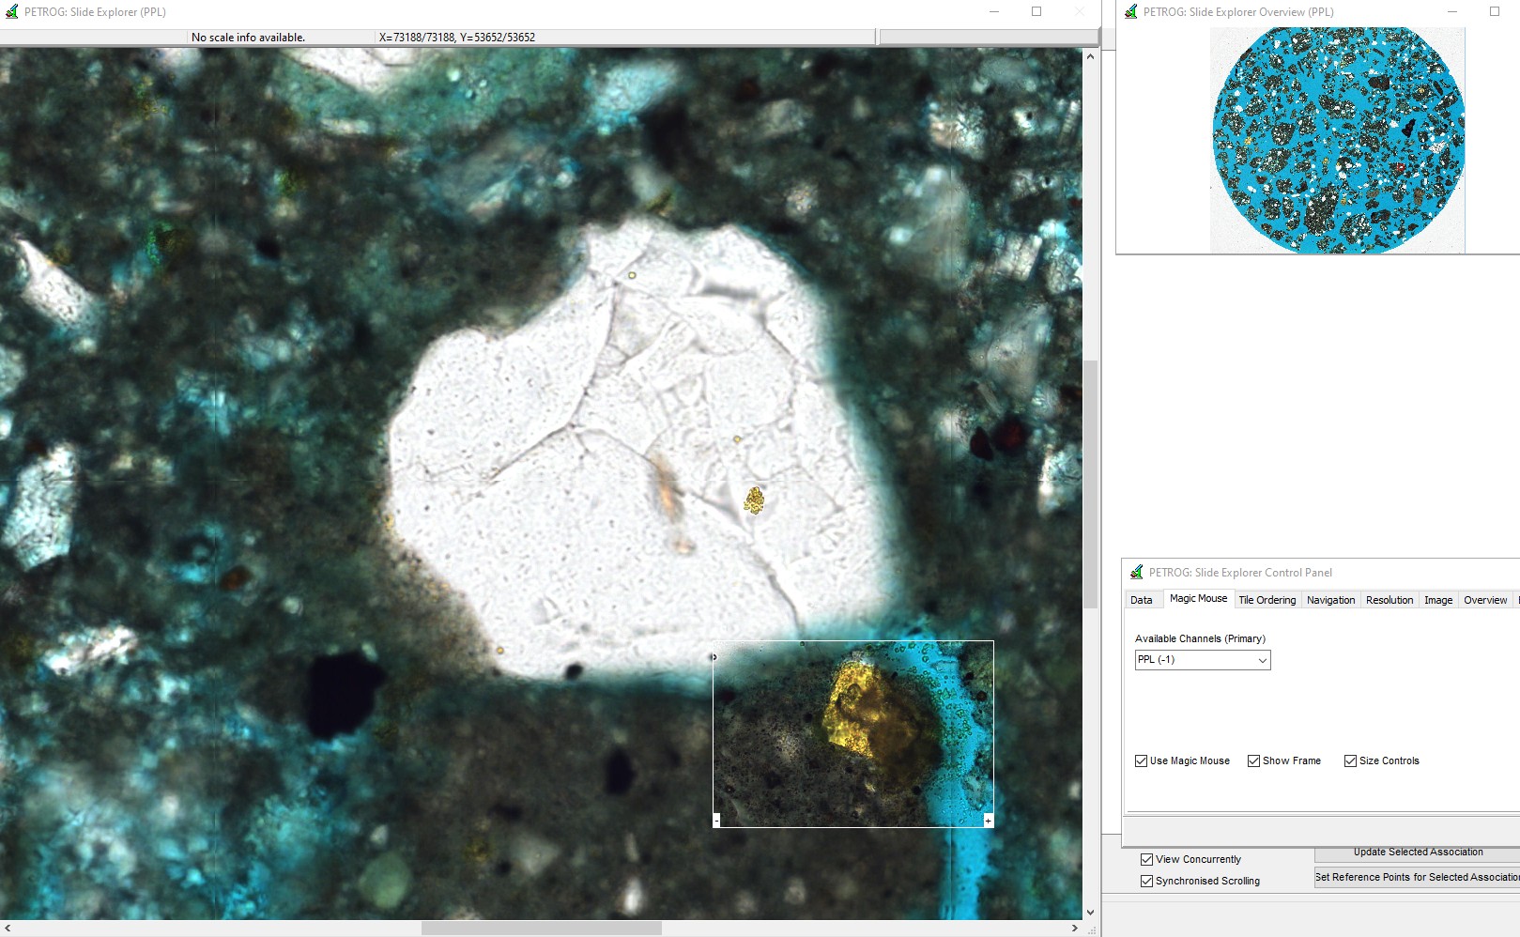Click the circular slide overview thumbnail
The height and width of the screenshot is (937, 1520).
click(1338, 140)
